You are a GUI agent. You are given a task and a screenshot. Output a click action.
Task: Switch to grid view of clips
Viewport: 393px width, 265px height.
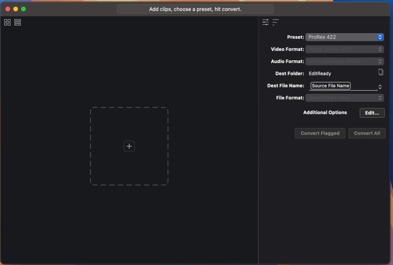click(8, 22)
